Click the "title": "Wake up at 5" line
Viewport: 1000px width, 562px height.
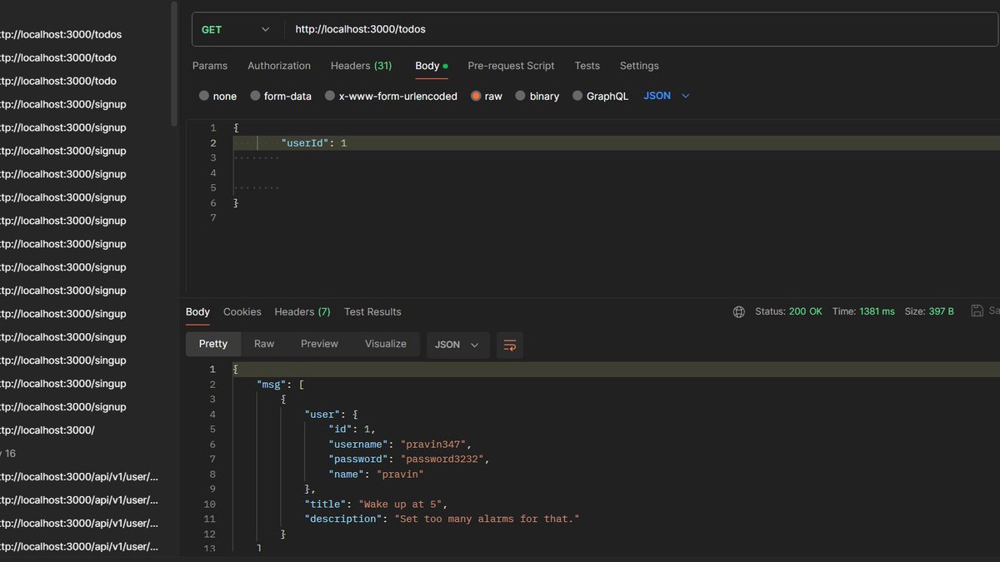[377, 505]
